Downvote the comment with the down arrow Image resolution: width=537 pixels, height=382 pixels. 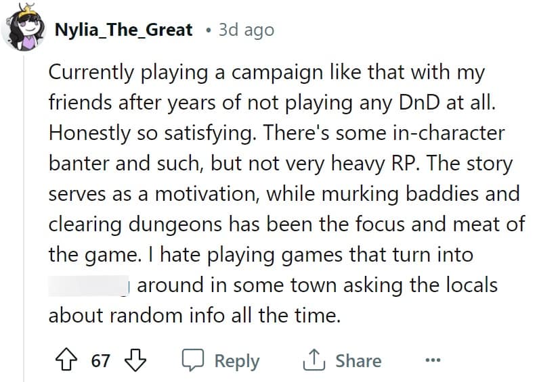pyautogui.click(x=137, y=360)
